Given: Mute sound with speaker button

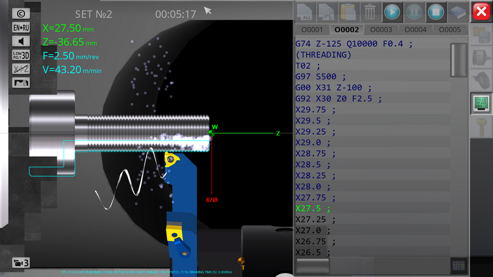Looking at the screenshot, I should 21,42.
